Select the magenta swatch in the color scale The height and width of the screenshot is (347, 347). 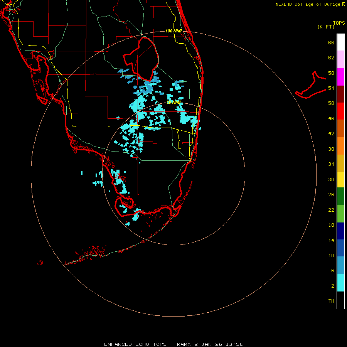[x=340, y=77]
